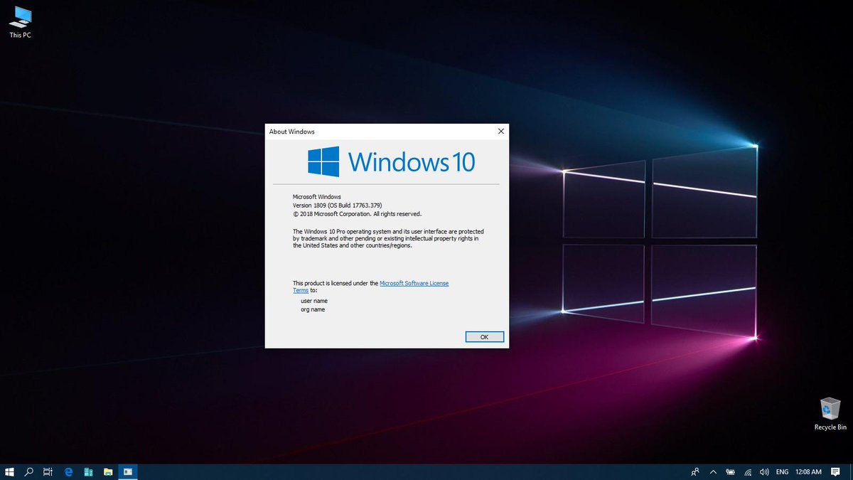Launch Microsoft Edge from taskbar

tap(69, 471)
